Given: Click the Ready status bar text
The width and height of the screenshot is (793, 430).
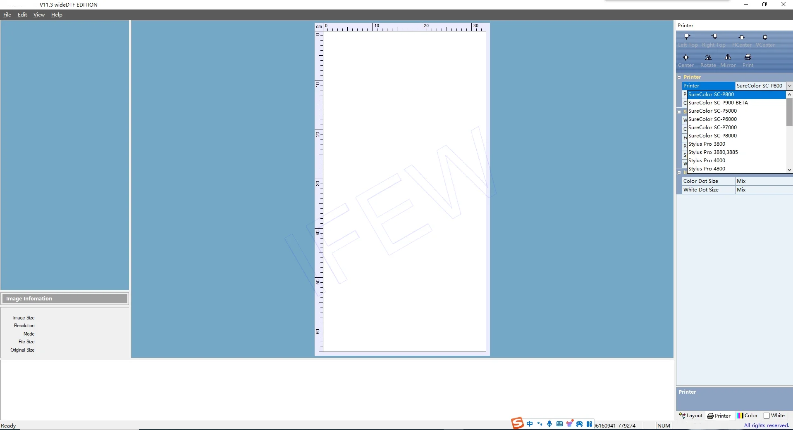Looking at the screenshot, I should 8,426.
